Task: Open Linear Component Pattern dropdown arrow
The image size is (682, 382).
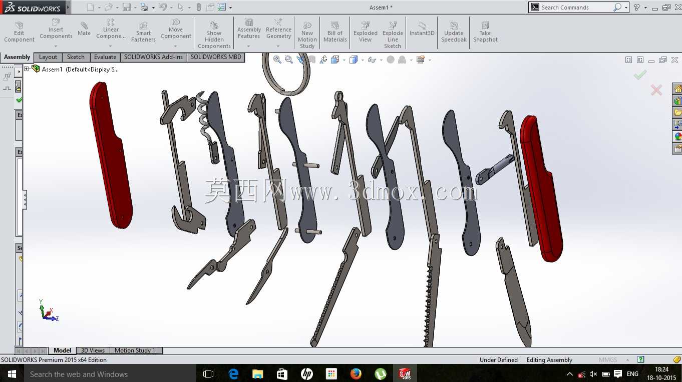Action: click(111, 46)
